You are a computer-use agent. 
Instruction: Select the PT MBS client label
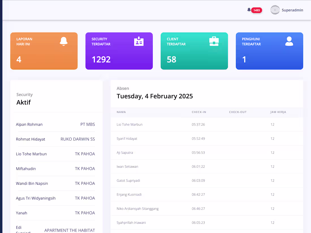pos(88,124)
